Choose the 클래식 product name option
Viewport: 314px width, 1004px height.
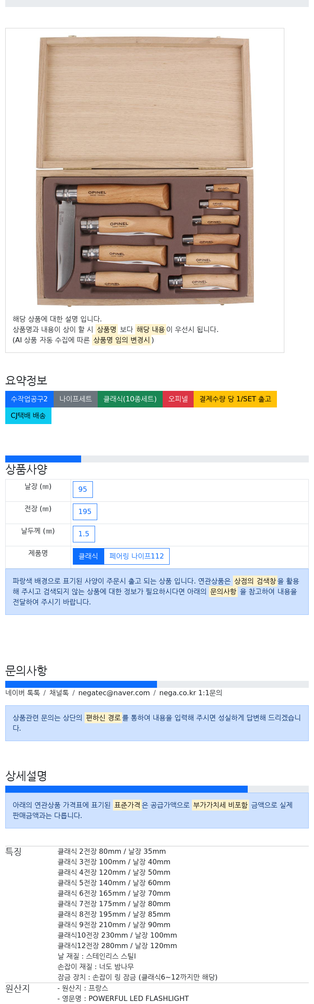89,556
